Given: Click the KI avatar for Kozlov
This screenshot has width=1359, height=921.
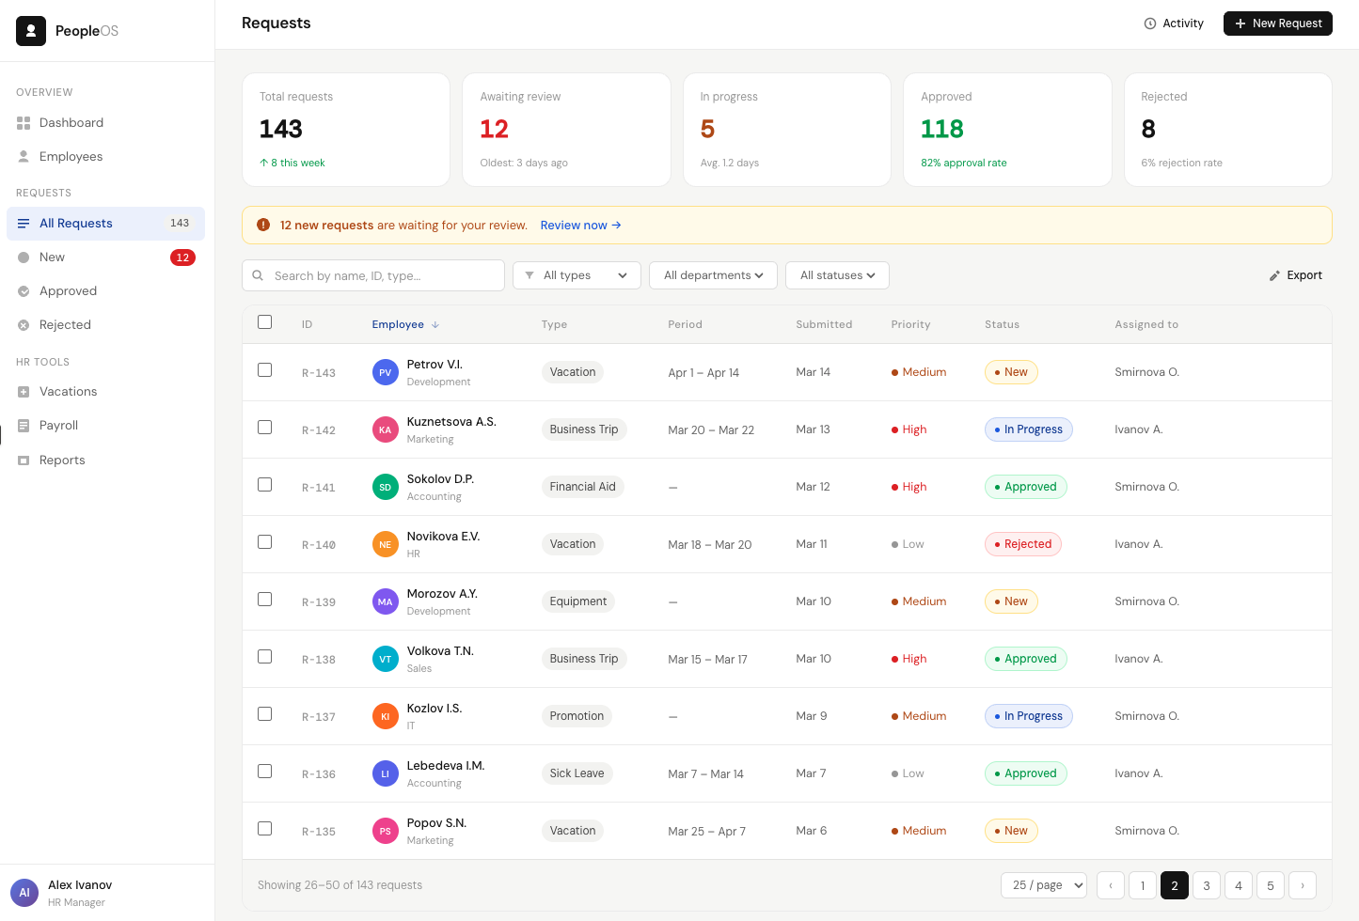Looking at the screenshot, I should (386, 717).
